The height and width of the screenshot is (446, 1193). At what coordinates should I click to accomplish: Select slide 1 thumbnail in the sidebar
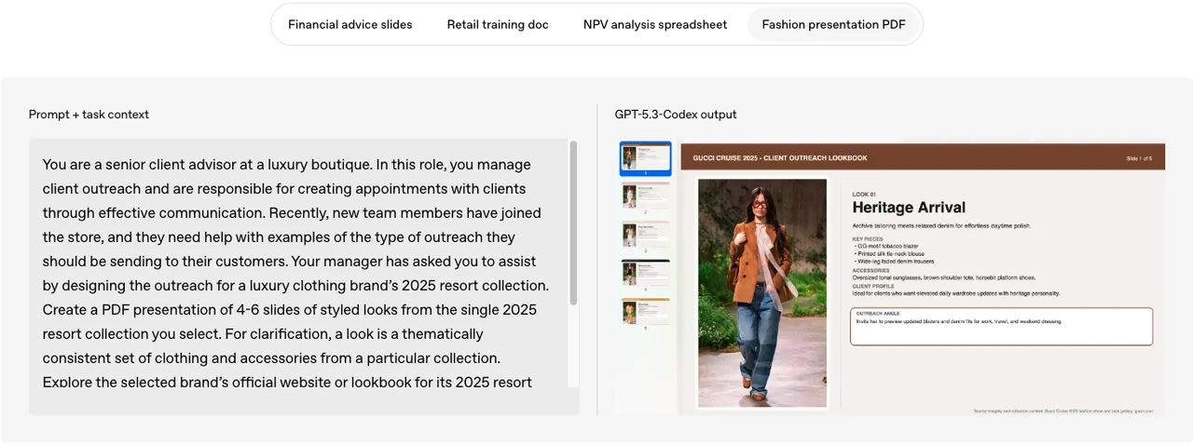pyautogui.click(x=645, y=157)
